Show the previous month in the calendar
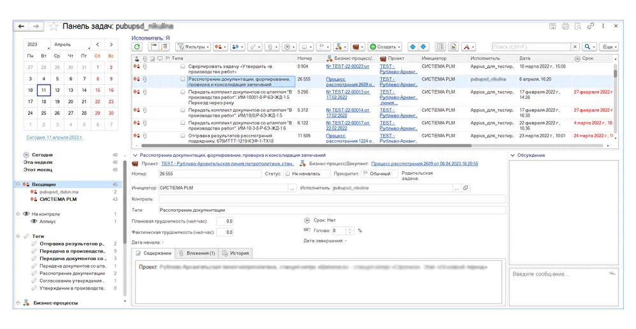636x329 pixels. [98, 45]
